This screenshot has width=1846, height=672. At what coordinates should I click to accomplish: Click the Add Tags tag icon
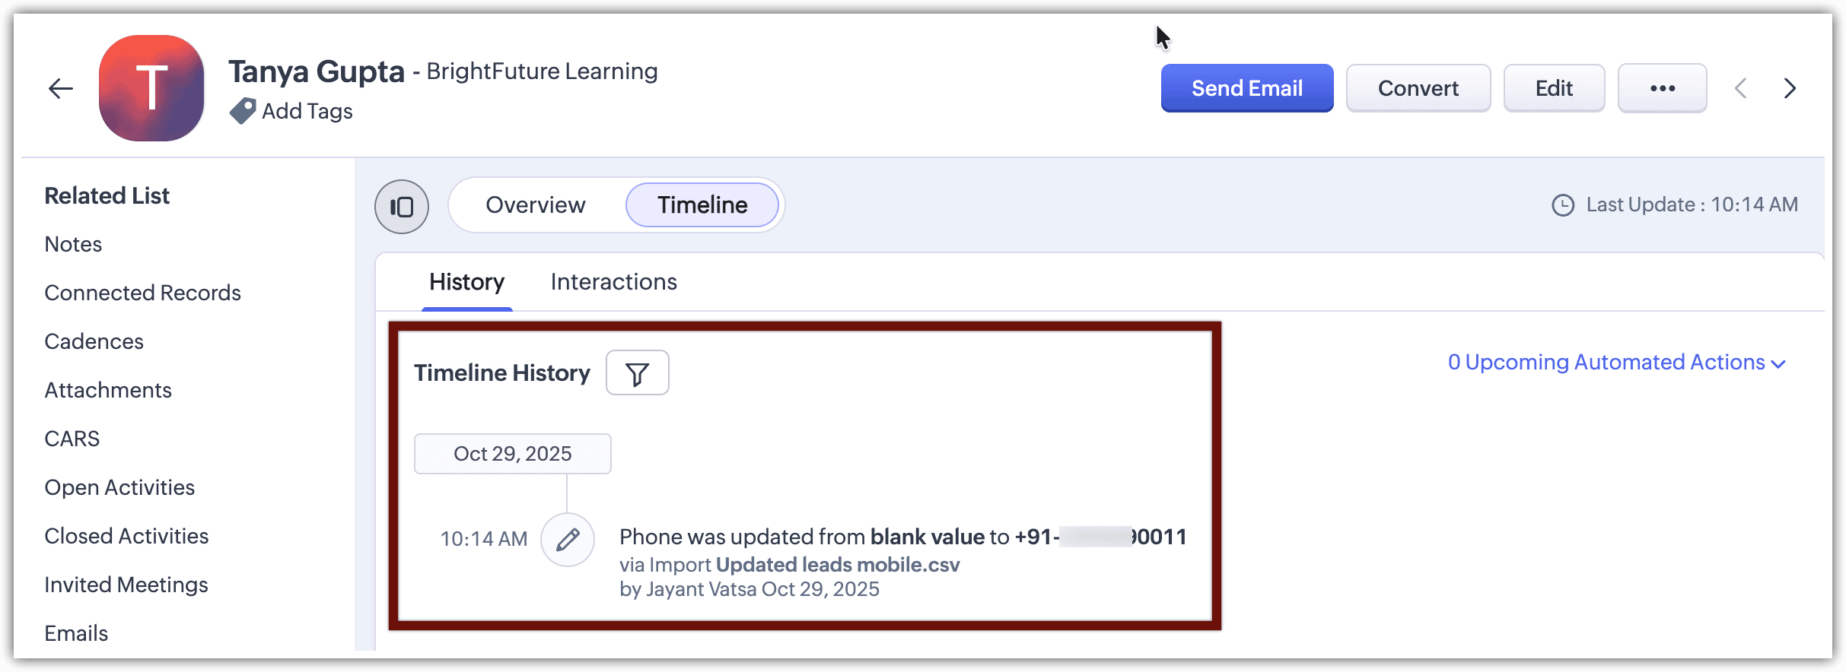point(243,111)
